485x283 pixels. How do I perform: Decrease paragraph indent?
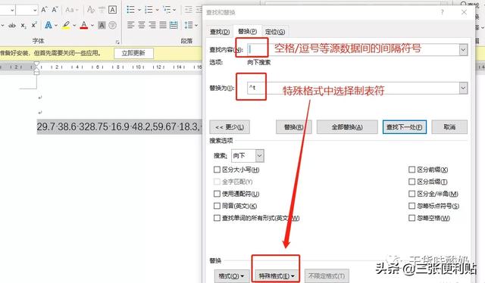[x=189, y=10]
